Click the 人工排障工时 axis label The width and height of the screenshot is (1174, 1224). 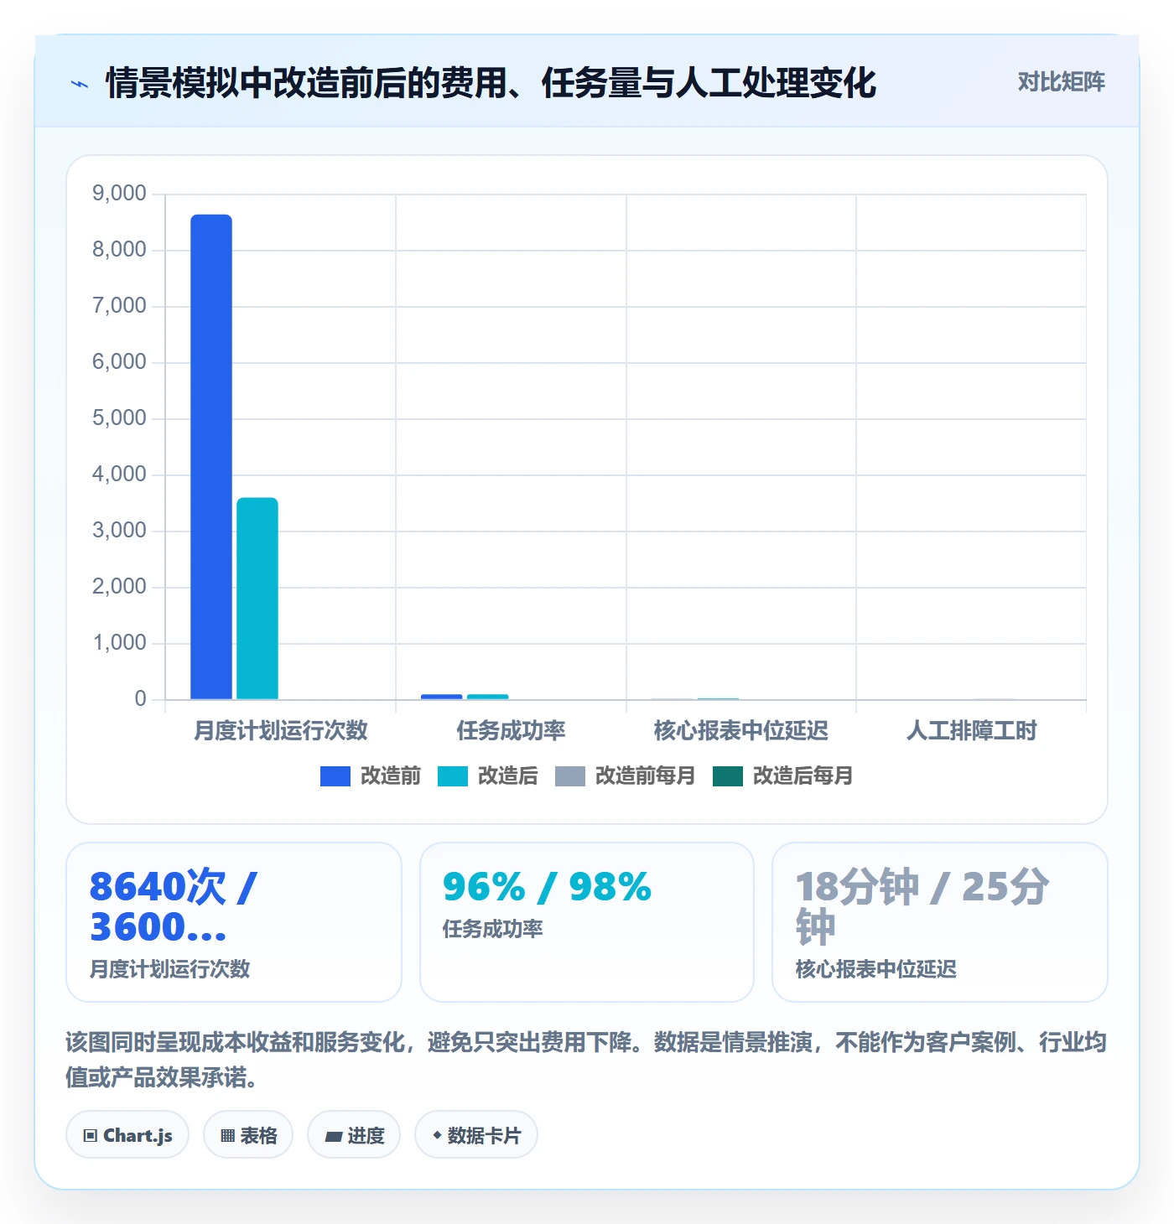(x=972, y=731)
